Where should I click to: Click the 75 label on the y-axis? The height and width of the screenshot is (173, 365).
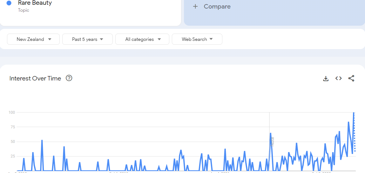click(12, 127)
